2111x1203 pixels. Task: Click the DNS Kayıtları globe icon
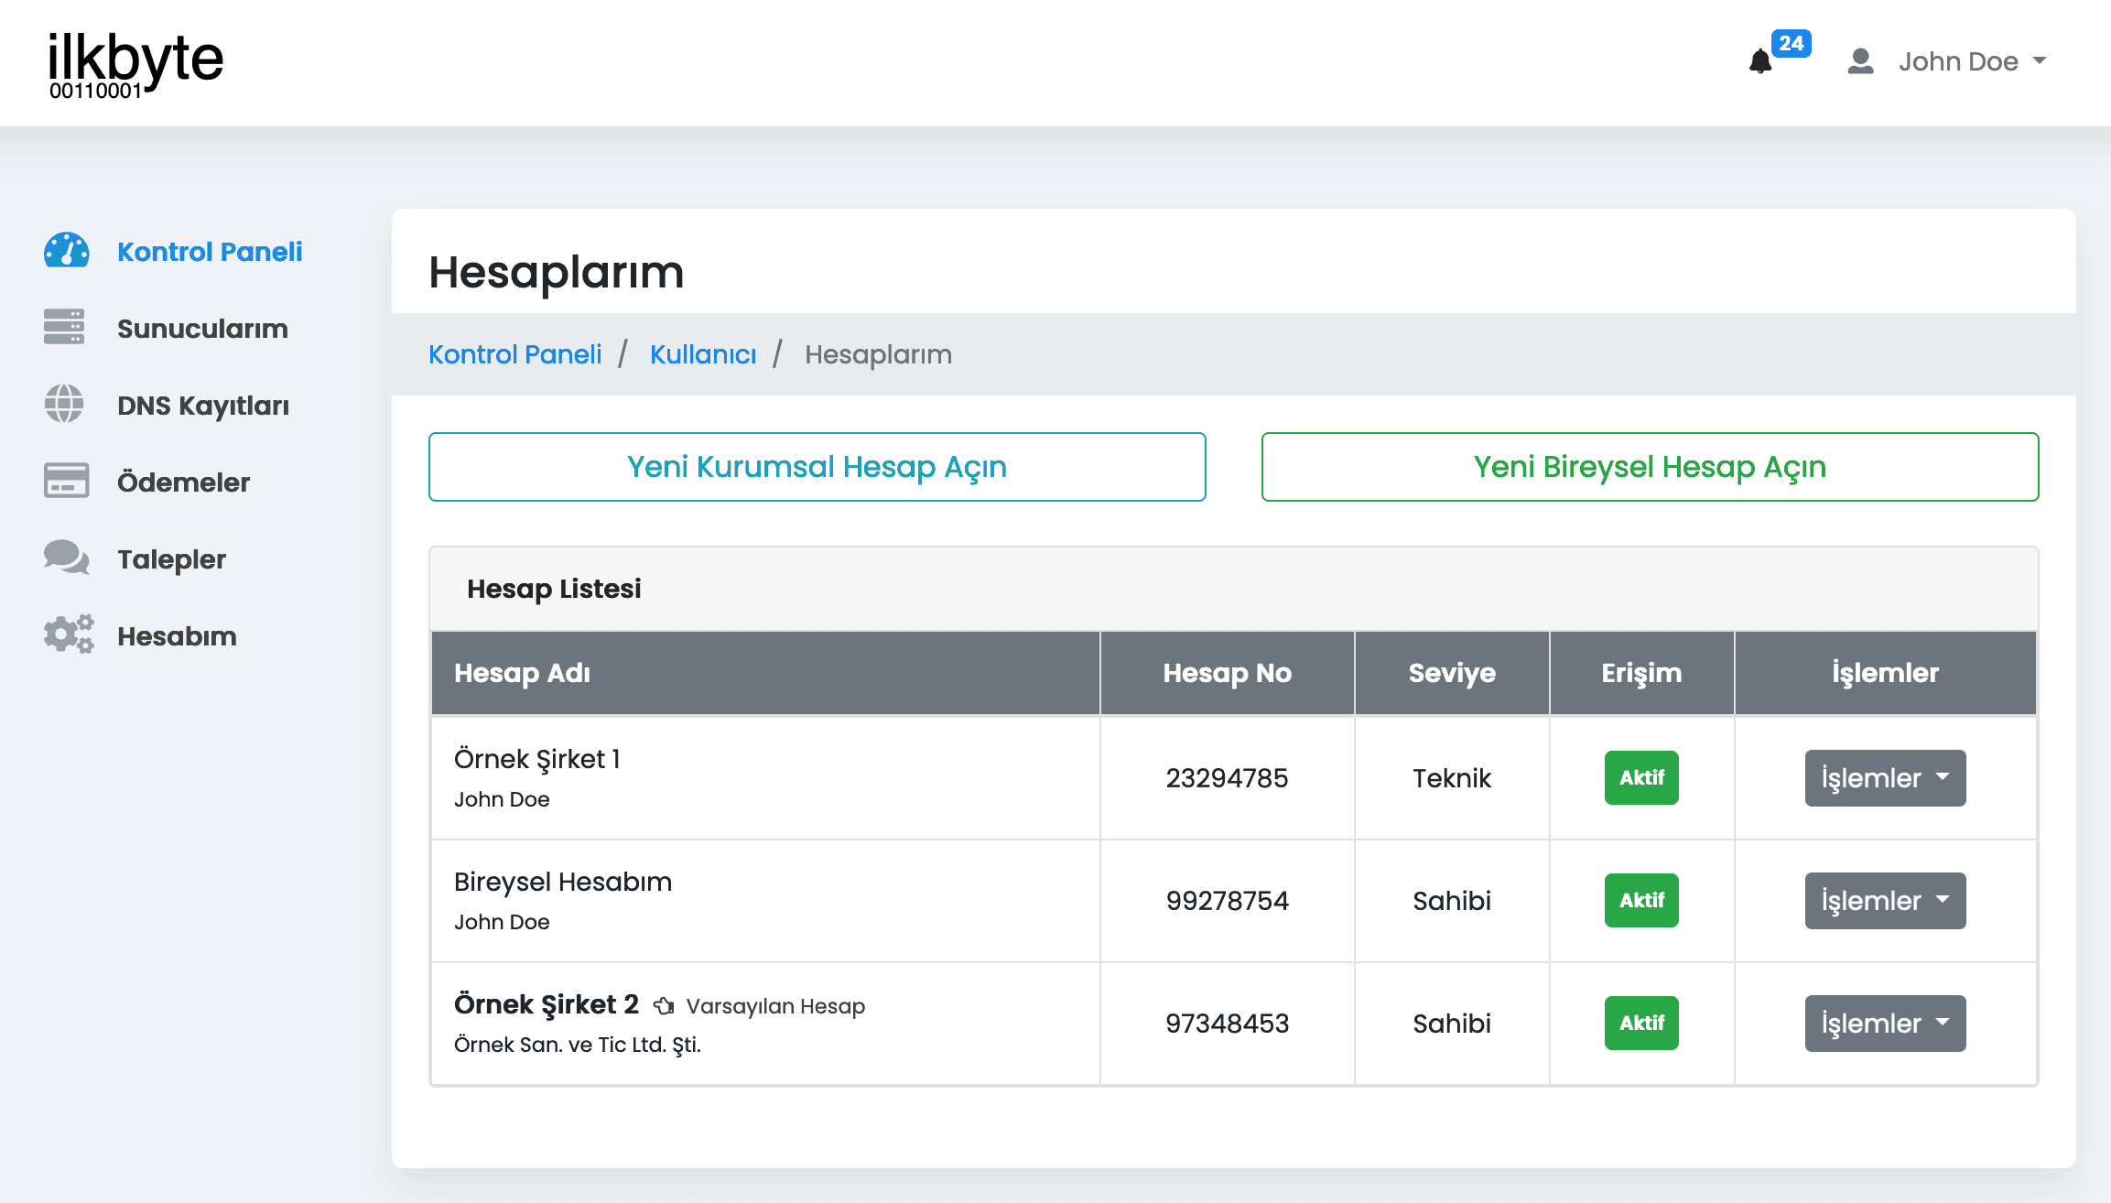[x=64, y=404]
